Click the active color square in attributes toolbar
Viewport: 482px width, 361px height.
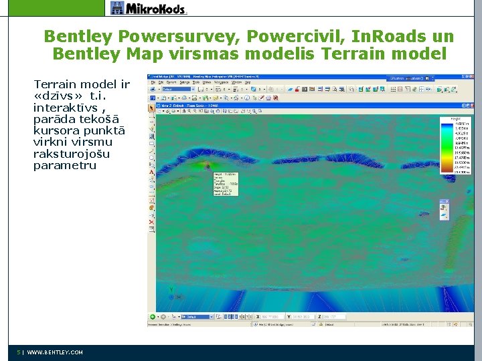(200, 90)
